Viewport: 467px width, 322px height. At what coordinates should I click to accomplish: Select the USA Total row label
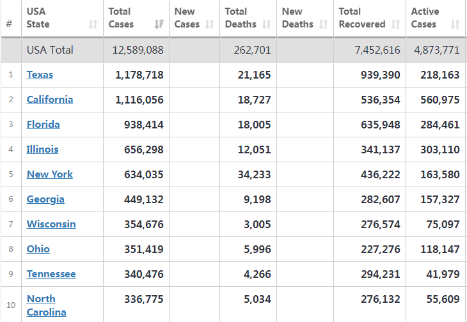50,50
